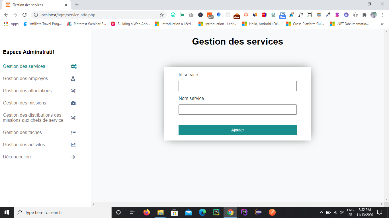389x218 pixels.
Task: Open the notifications action center
Action: (379, 212)
